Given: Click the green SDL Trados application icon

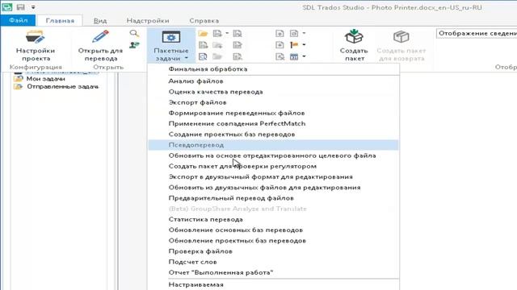Looking at the screenshot, I should coord(7,7).
